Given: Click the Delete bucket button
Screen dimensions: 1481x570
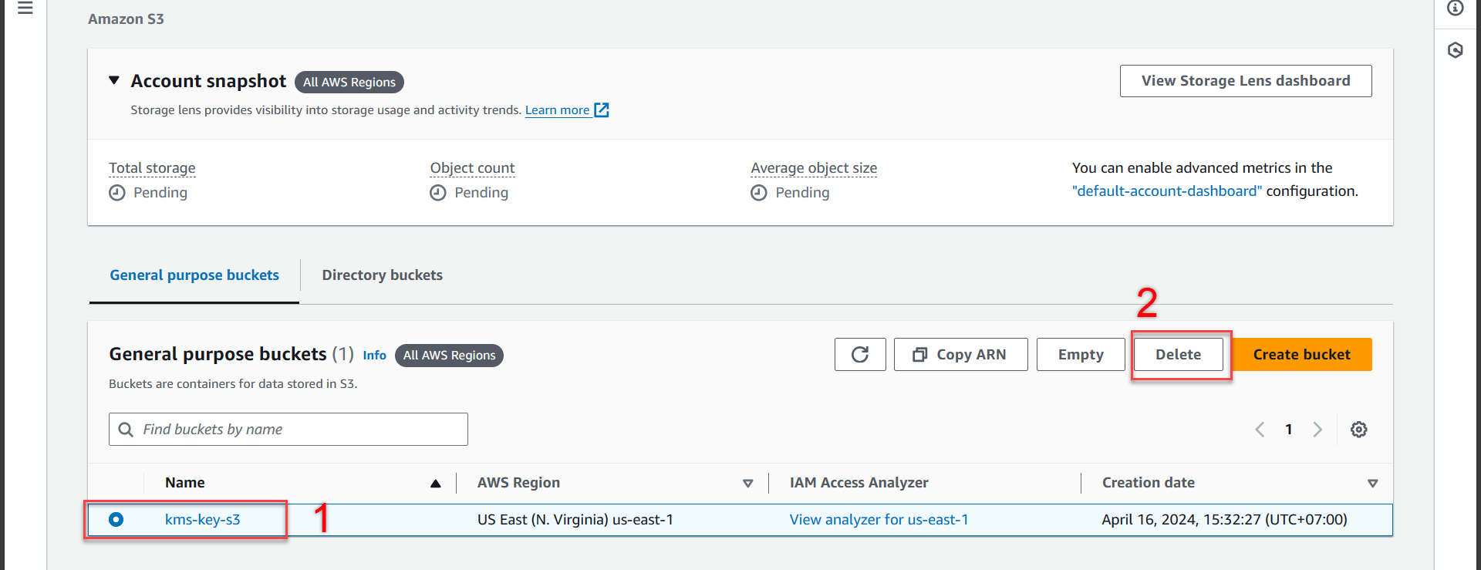Looking at the screenshot, I should click(1179, 354).
